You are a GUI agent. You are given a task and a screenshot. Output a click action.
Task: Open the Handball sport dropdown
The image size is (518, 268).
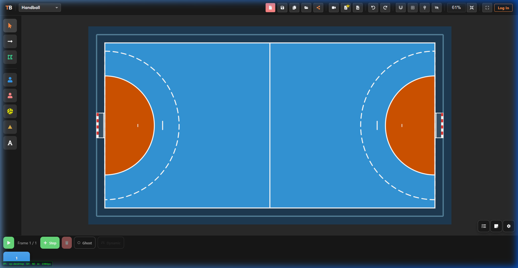click(x=39, y=8)
